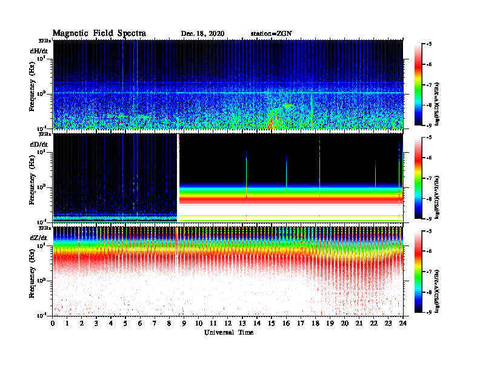Click the red burst near 15 UT in dH/dt panel
This screenshot has width=480, height=371.
click(x=270, y=123)
